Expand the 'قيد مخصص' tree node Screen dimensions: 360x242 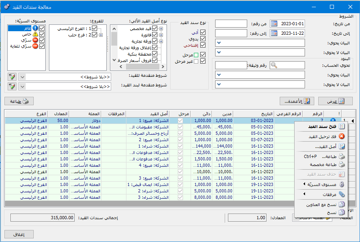click(x=161, y=28)
